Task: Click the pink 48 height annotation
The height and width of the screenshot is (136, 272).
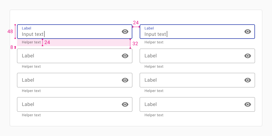Action: (x=10, y=32)
